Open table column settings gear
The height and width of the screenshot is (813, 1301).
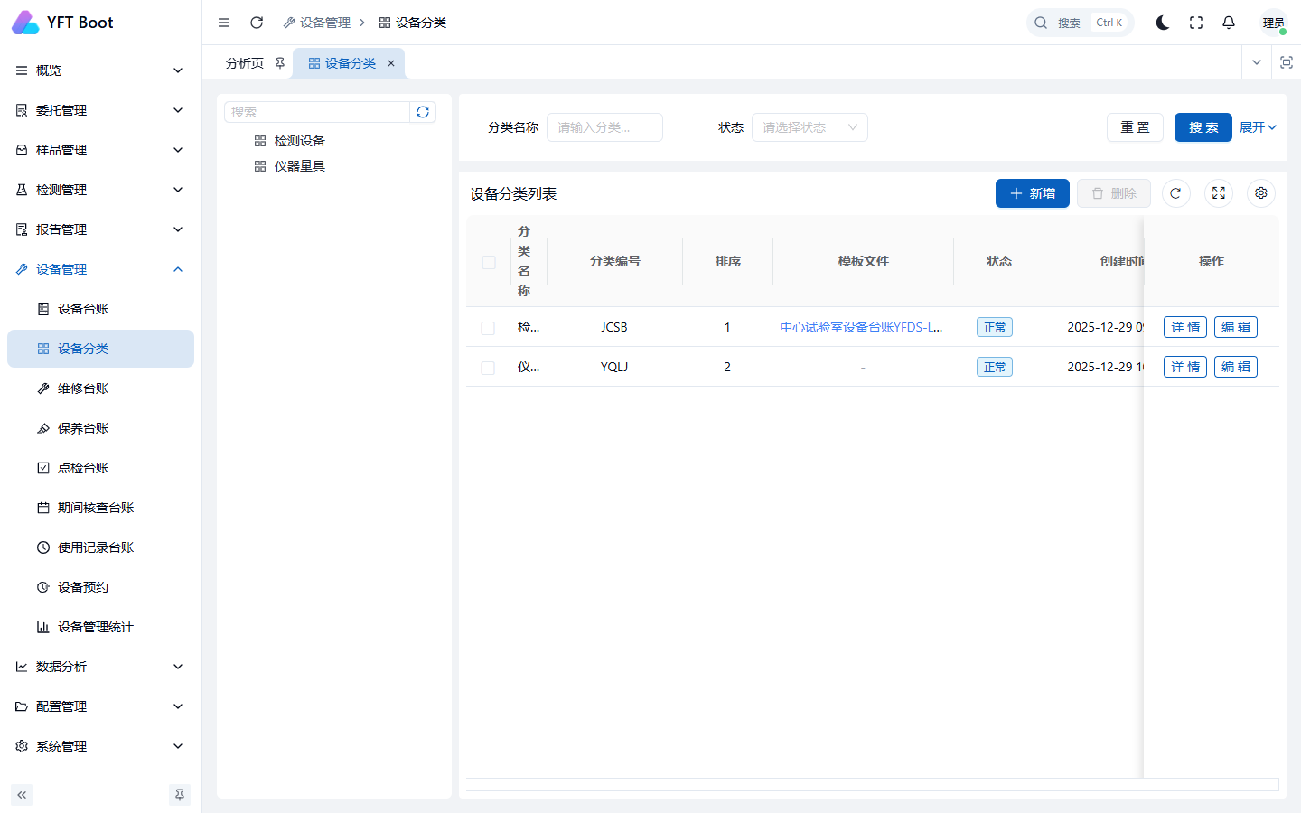(1261, 193)
